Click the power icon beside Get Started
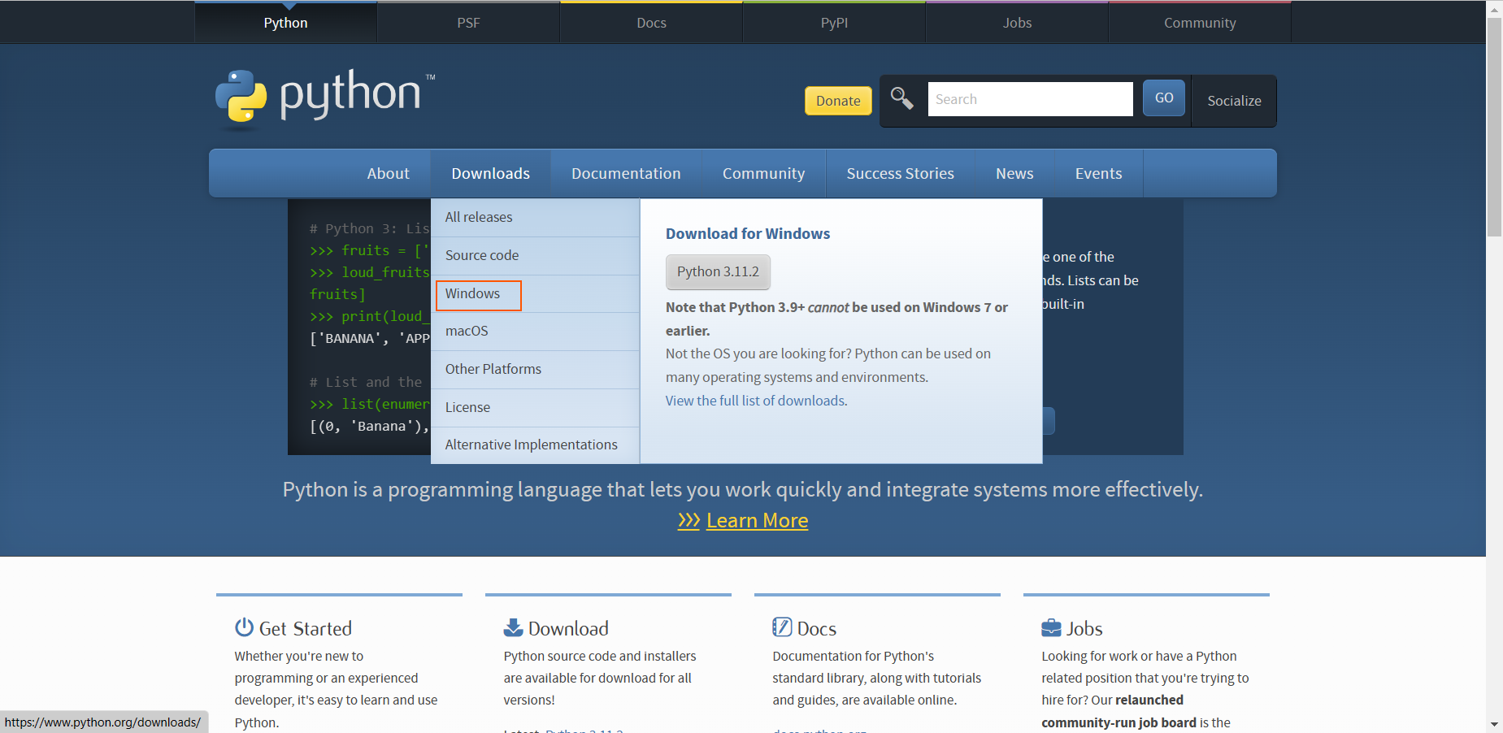1503x733 pixels. click(x=244, y=627)
